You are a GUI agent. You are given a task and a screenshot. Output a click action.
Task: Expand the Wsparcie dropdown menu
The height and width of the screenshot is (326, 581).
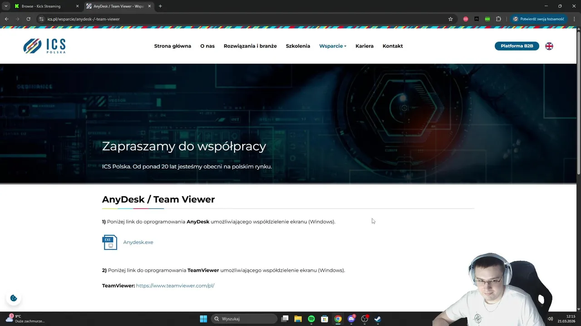click(x=333, y=46)
